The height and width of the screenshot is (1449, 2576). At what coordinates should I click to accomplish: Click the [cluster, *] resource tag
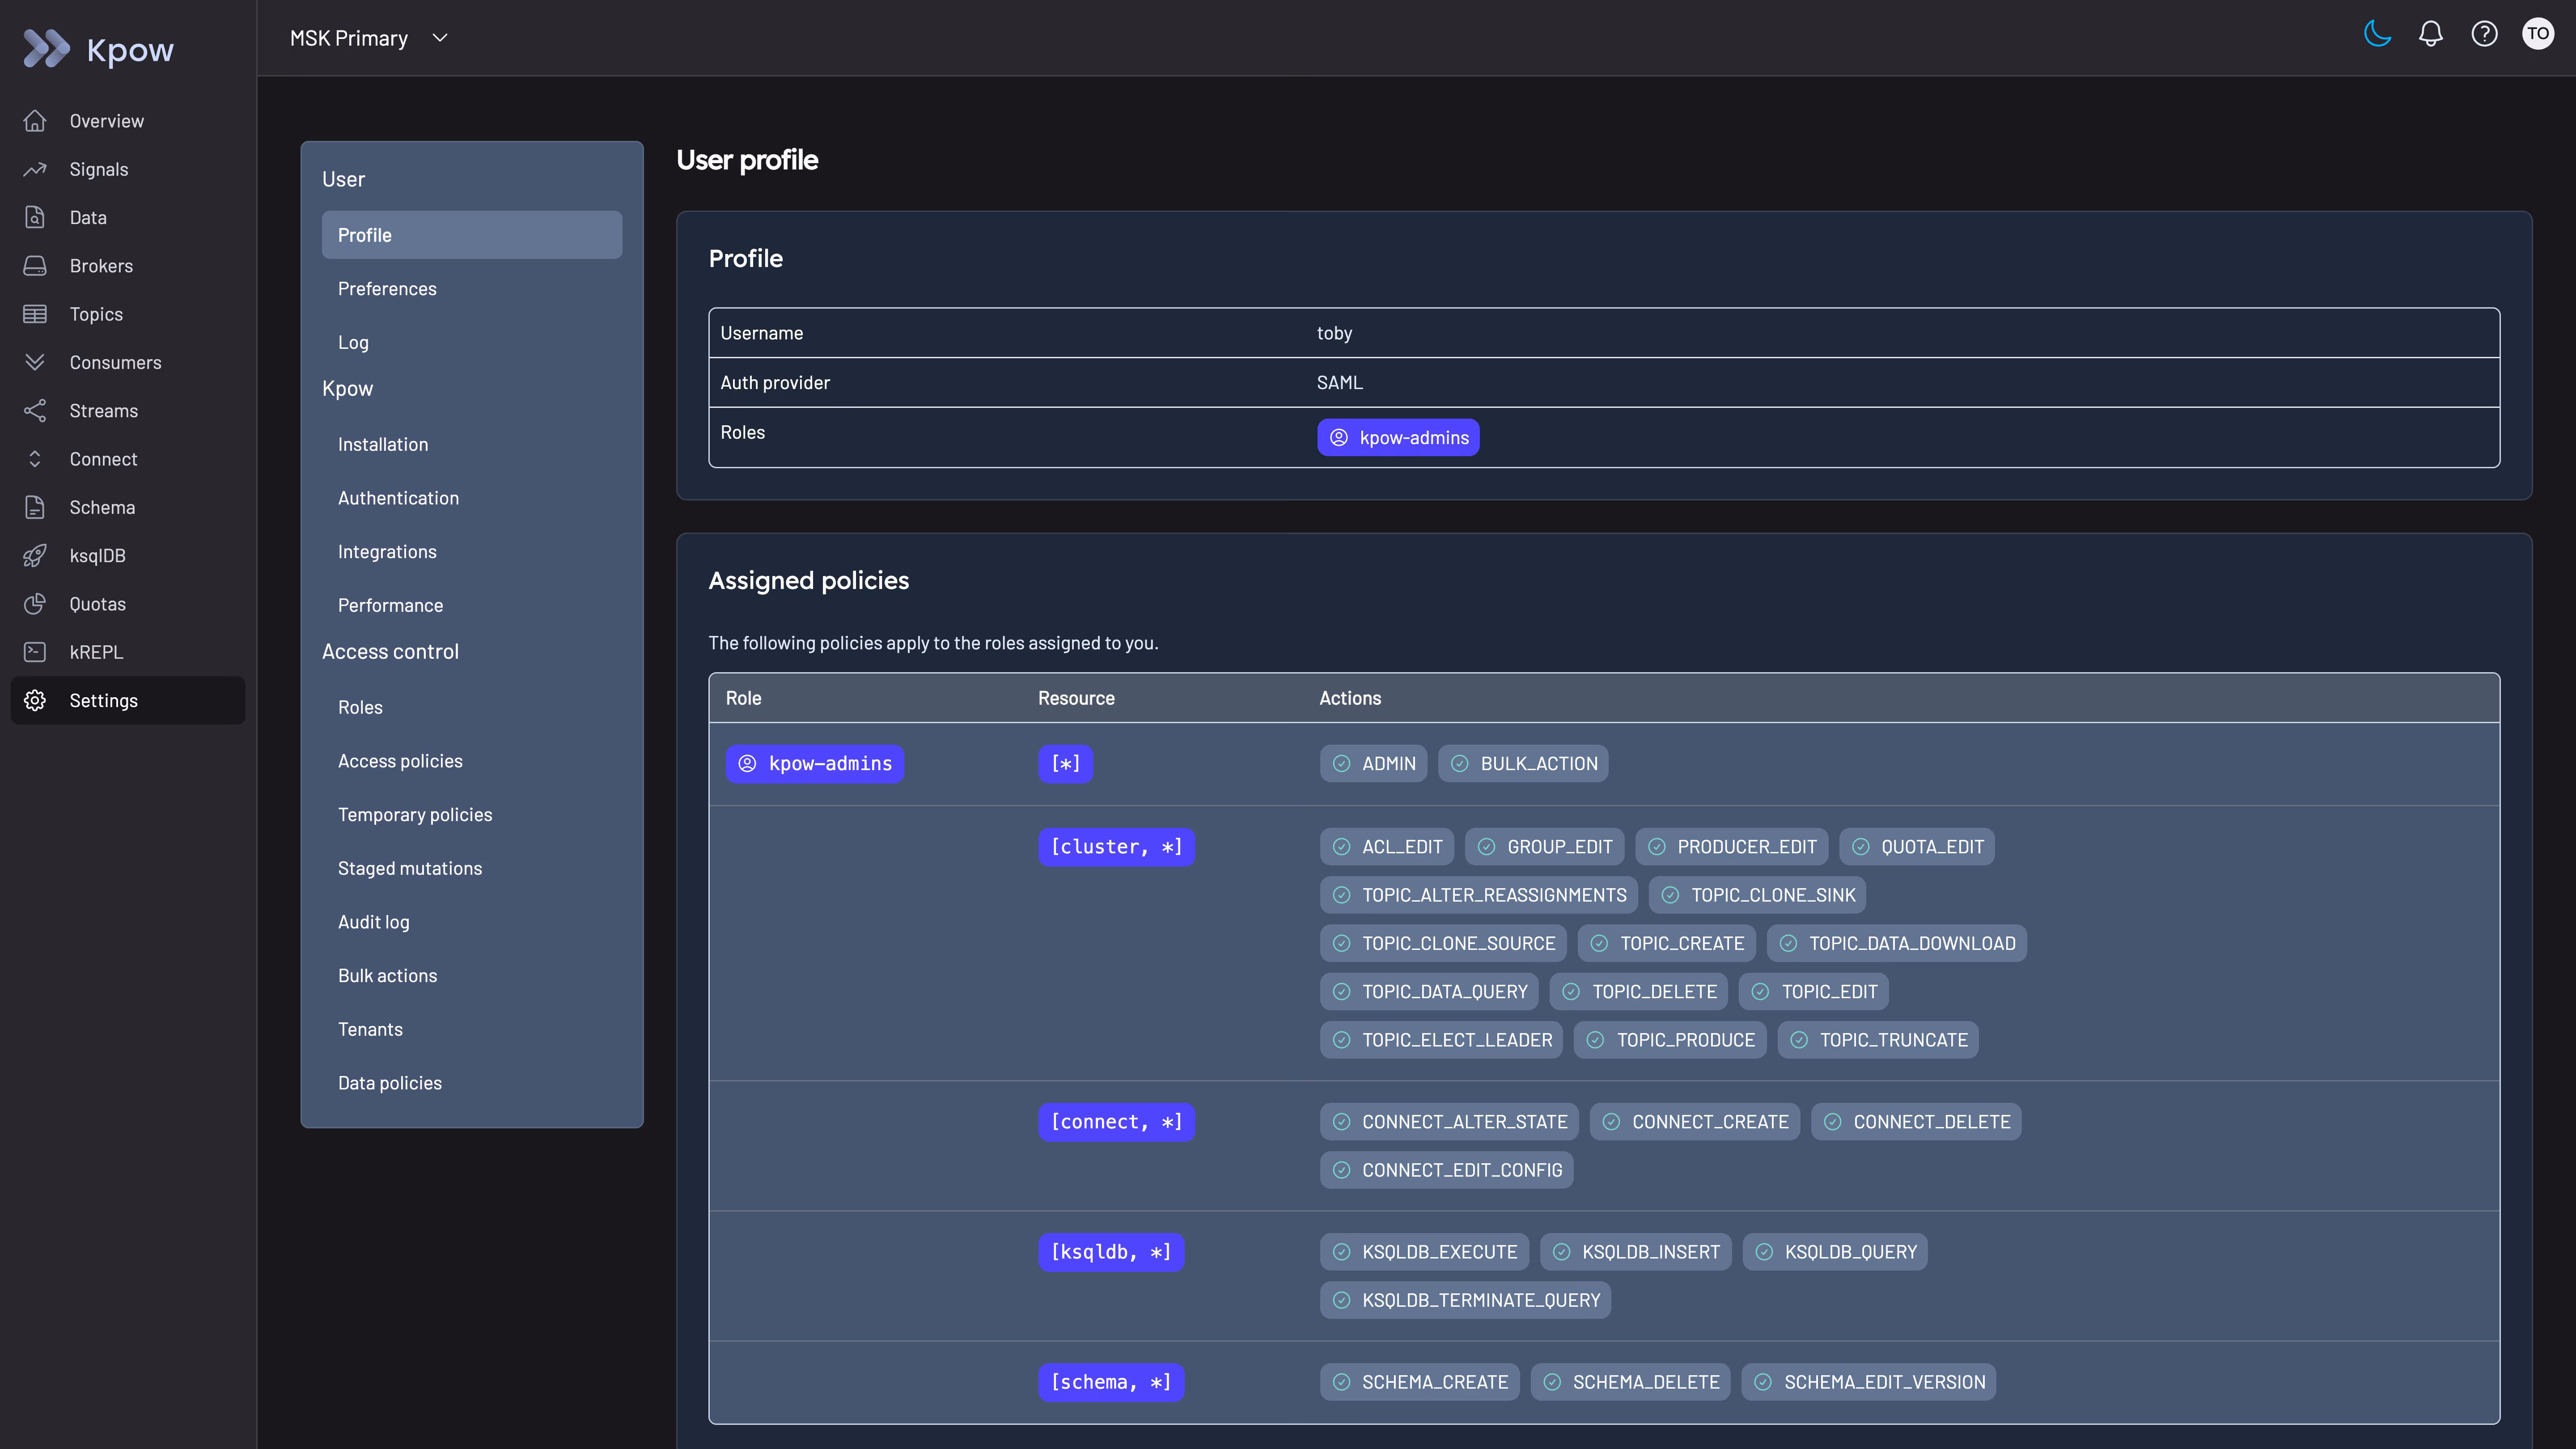pos(1116,847)
